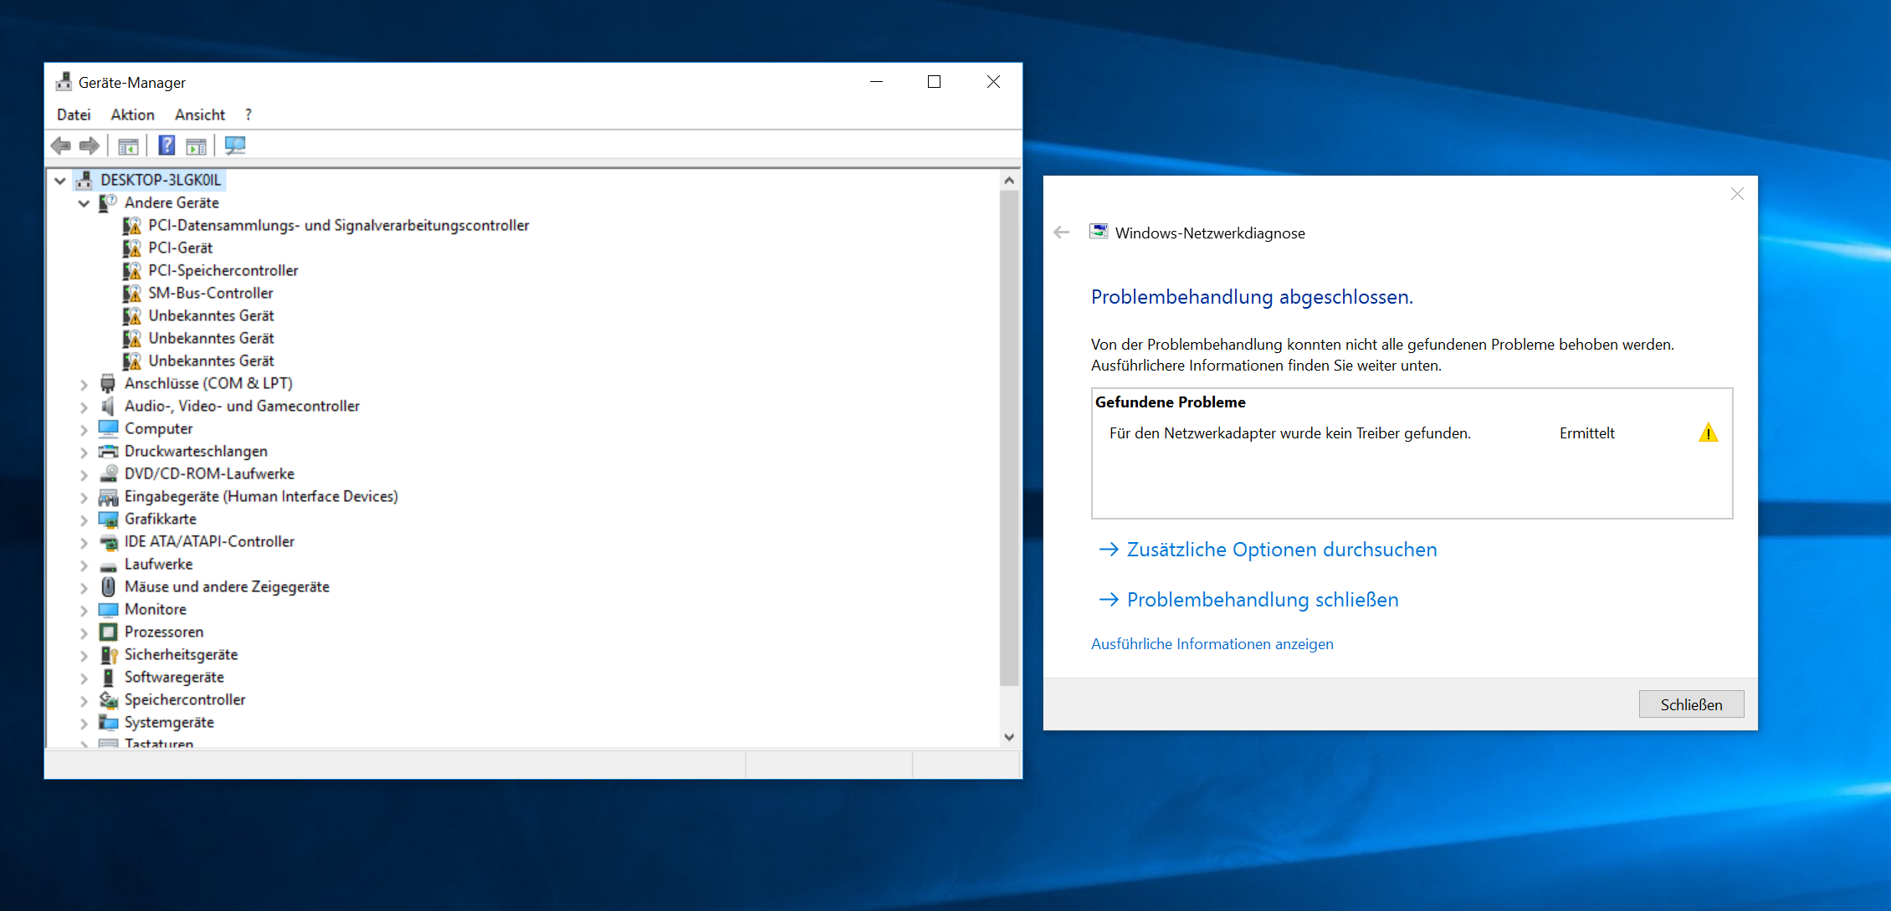Select the SM-Bus-Controller warning device icon

(x=132, y=294)
